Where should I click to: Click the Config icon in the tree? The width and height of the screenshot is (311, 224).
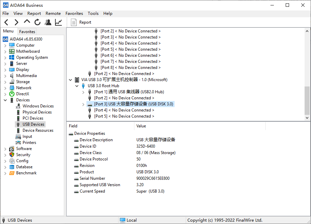(12, 161)
